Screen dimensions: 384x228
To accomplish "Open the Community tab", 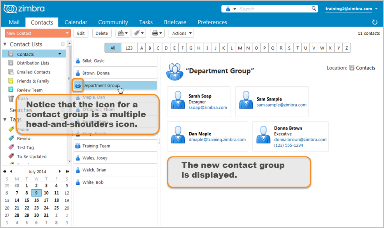I will pyautogui.click(x=113, y=22).
